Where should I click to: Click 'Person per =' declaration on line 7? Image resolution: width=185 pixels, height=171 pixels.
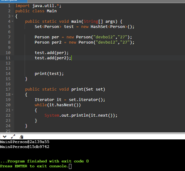pos(49,37)
